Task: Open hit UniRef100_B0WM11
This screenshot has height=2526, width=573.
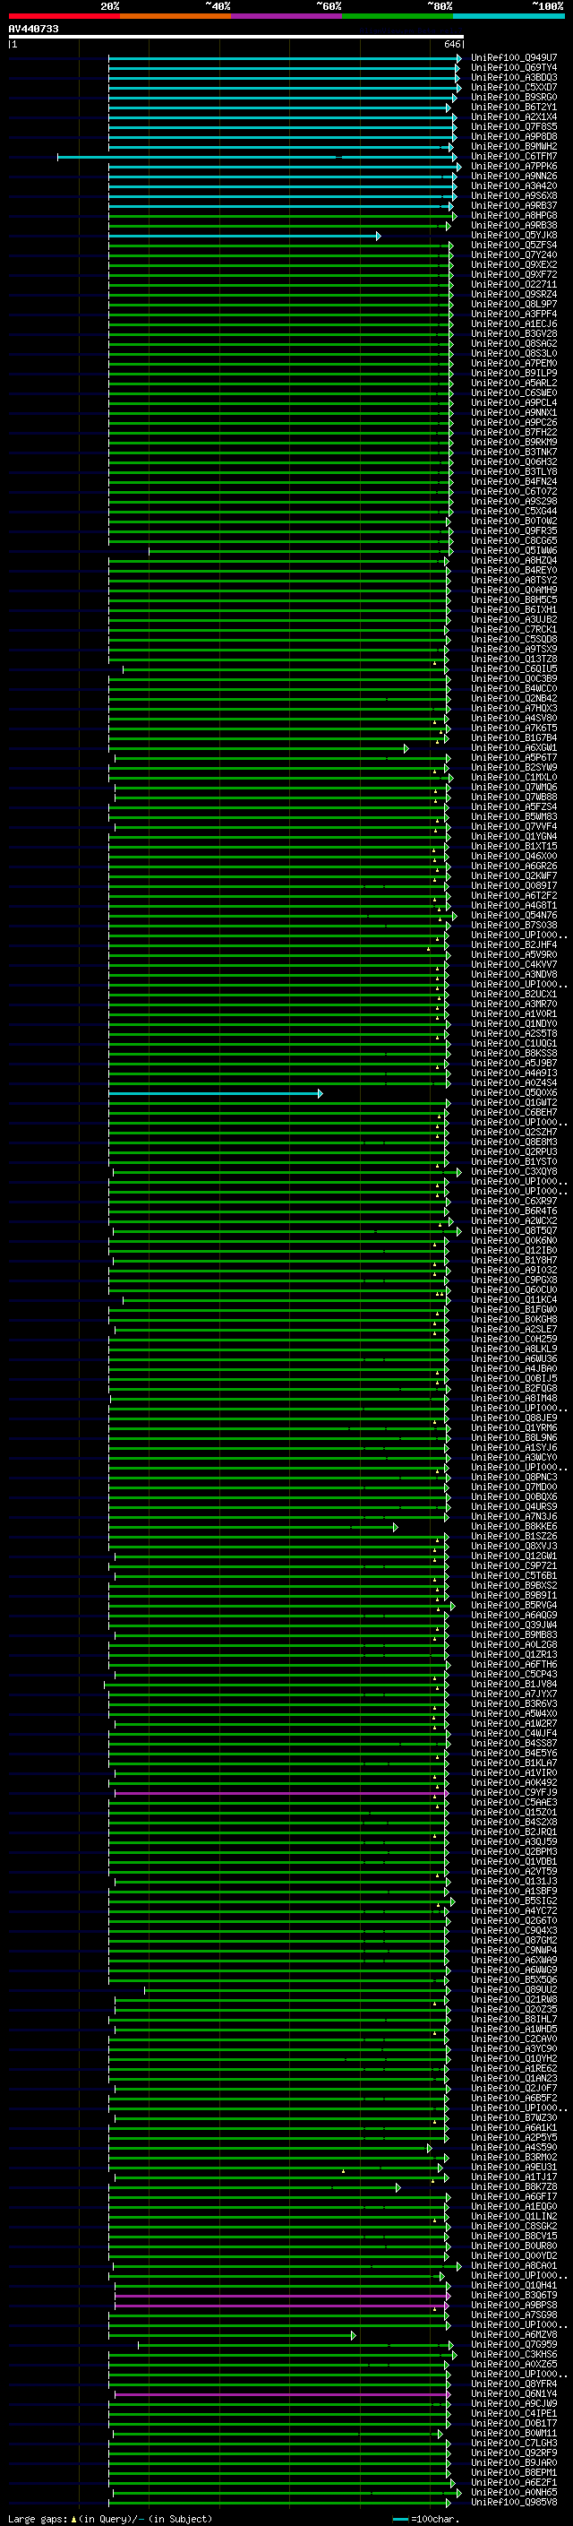Action: click(513, 2433)
